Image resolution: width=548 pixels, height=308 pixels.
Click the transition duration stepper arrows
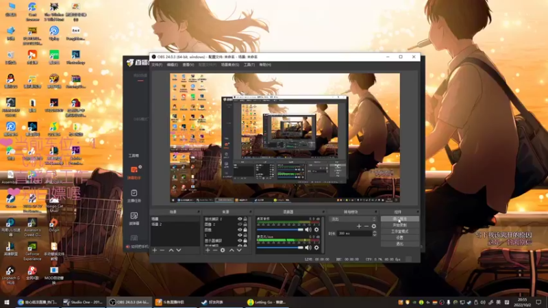click(374, 233)
